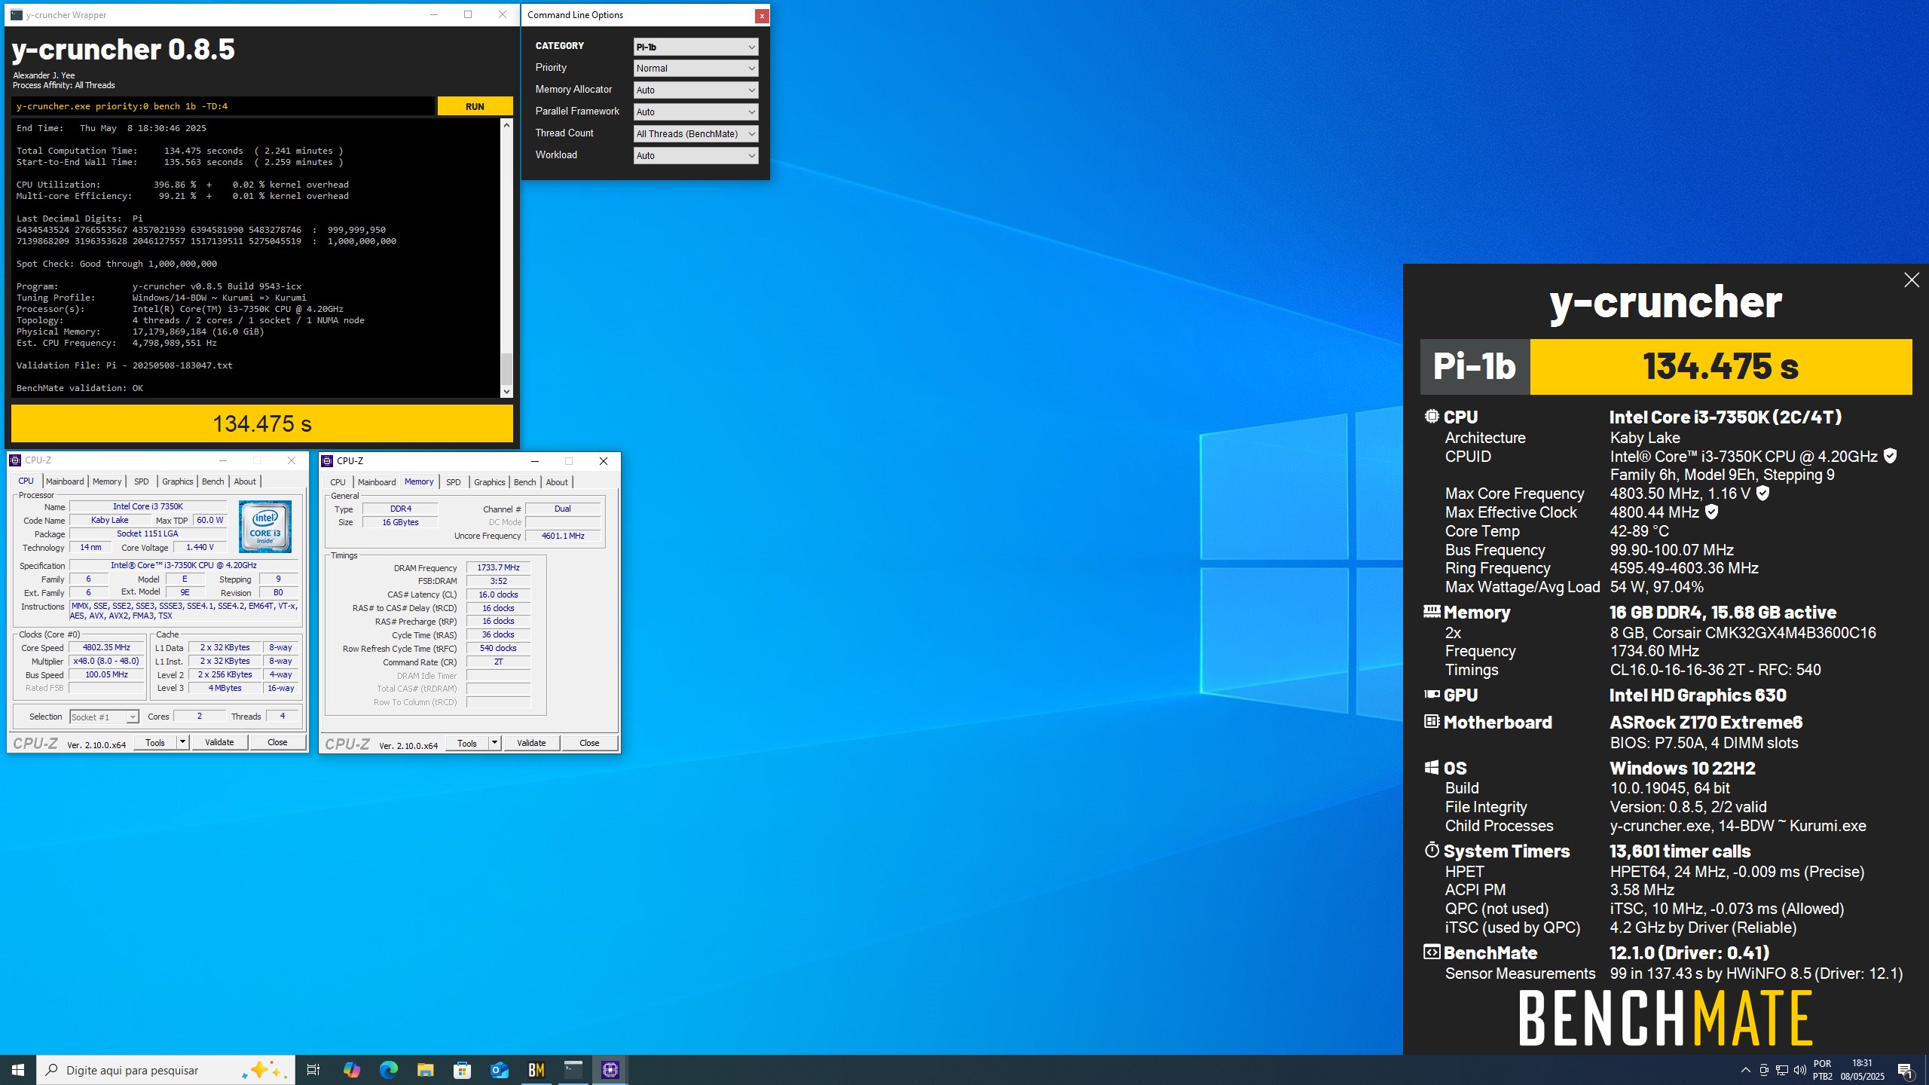Close the Command Line Options panel
Screen dimensions: 1929x1085
[x=762, y=15]
